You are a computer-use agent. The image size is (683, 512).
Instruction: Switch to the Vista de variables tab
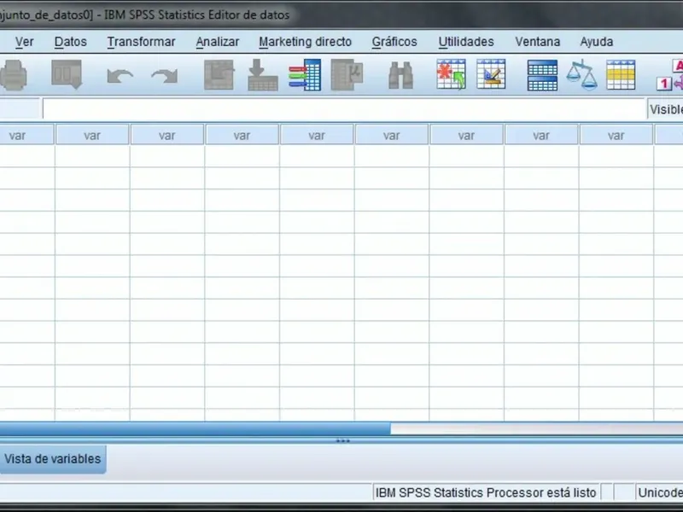coord(53,459)
